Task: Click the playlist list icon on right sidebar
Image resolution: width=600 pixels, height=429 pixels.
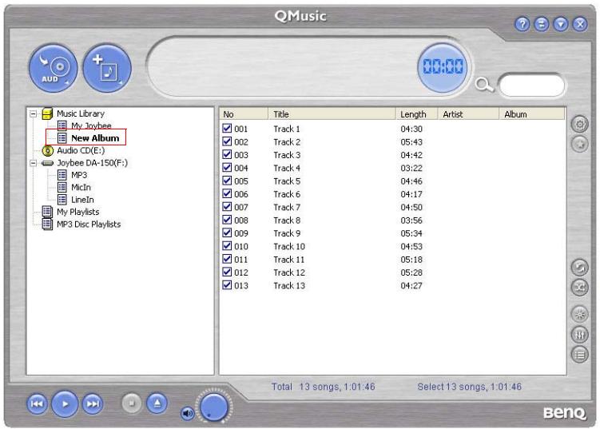Action: [x=580, y=355]
